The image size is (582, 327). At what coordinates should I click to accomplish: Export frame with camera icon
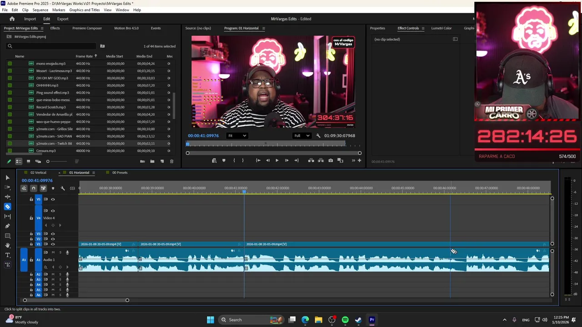coord(331,160)
